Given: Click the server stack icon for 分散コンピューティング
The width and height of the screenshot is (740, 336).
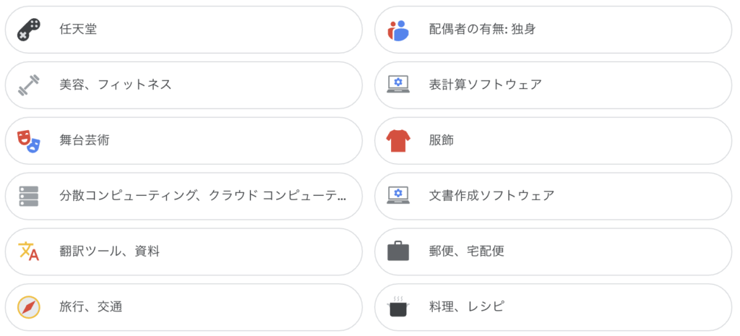Looking at the screenshot, I should click(x=29, y=197).
